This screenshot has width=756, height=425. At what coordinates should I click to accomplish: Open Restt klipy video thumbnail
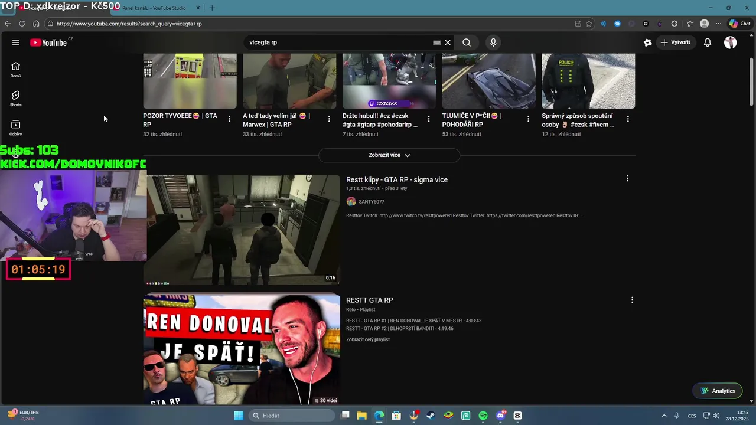242,230
